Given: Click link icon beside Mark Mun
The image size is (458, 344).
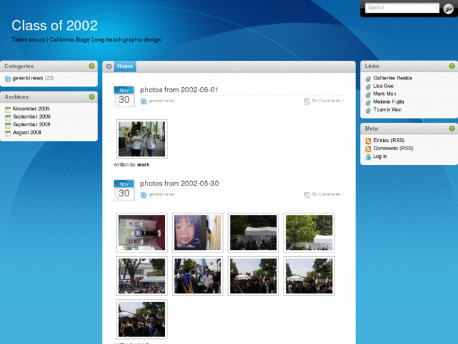Looking at the screenshot, I should point(369,94).
